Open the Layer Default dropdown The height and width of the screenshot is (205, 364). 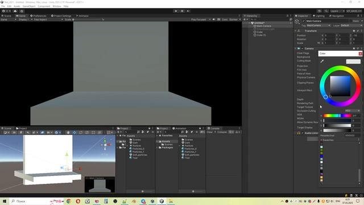click(351, 25)
